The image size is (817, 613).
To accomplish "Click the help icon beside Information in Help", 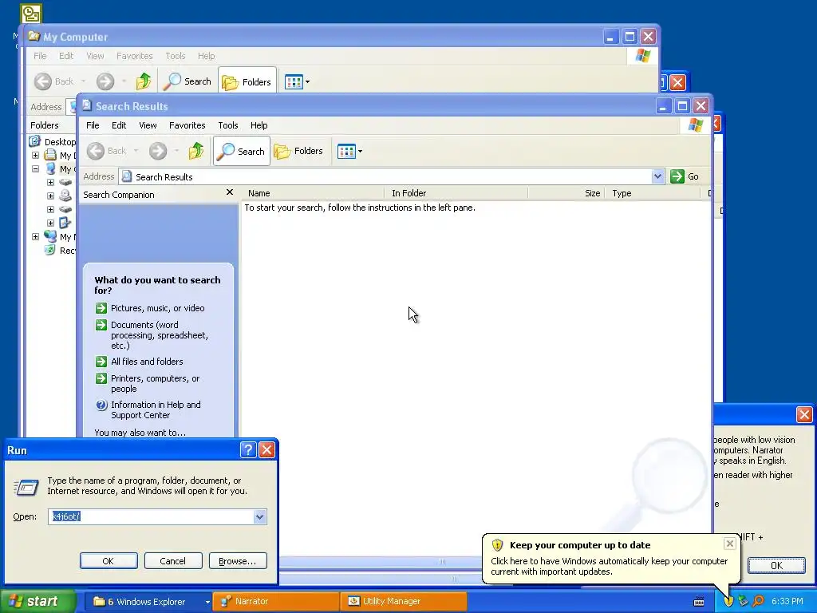I will coord(101,405).
